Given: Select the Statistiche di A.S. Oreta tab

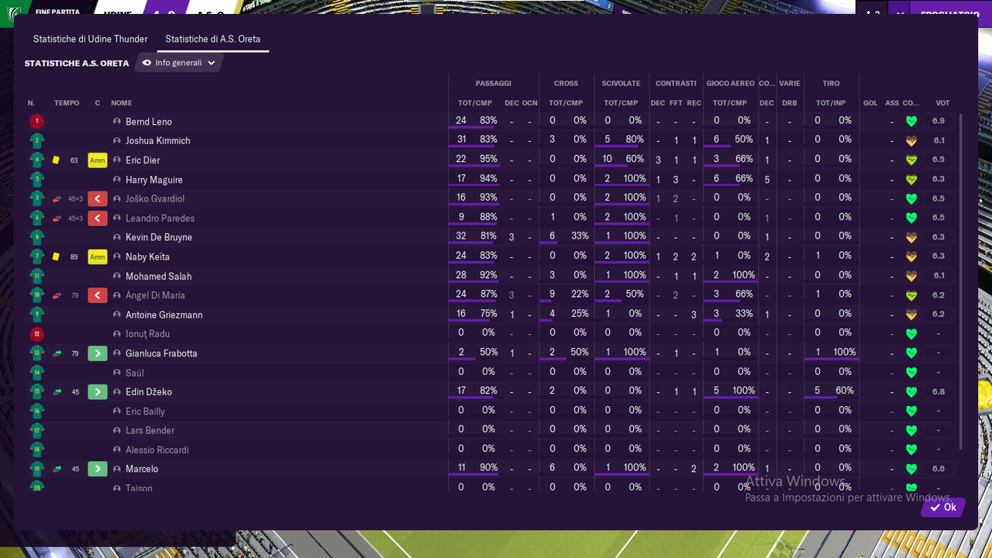Looking at the screenshot, I should 213,39.
